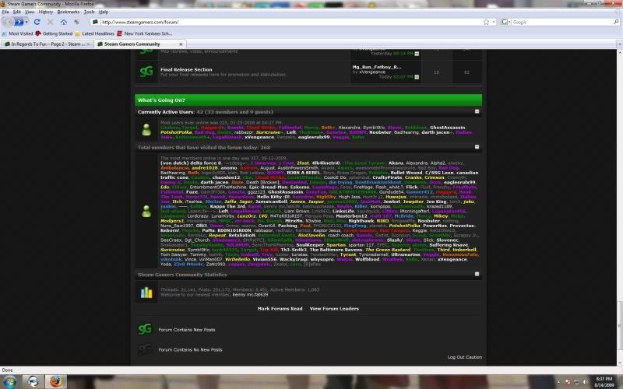The image size is (623, 389).
Task: Open the History menu
Action: 46,12
